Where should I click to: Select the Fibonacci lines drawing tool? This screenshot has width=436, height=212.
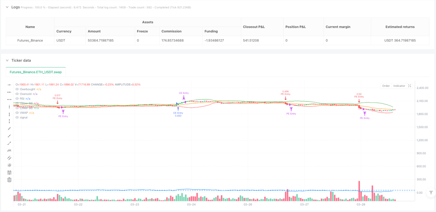click(9, 172)
